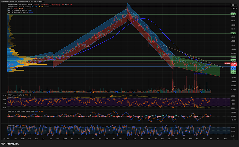Expand the VRVP indicator legend
The image size is (239, 147).
coord(19,7)
